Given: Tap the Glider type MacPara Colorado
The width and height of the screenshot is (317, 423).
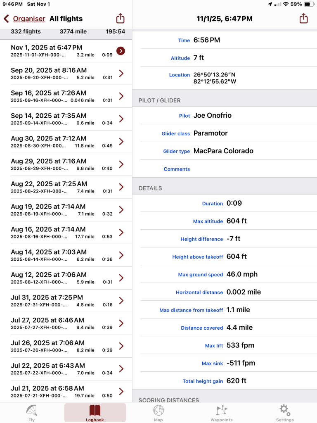Looking at the screenshot, I should pos(223,151).
